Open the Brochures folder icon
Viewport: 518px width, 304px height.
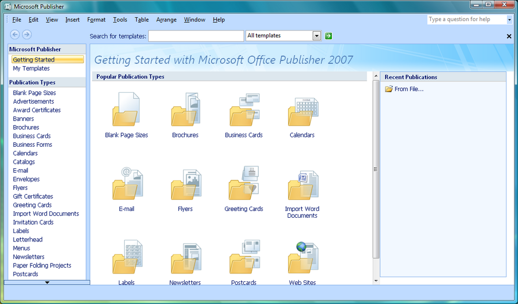[185, 109]
